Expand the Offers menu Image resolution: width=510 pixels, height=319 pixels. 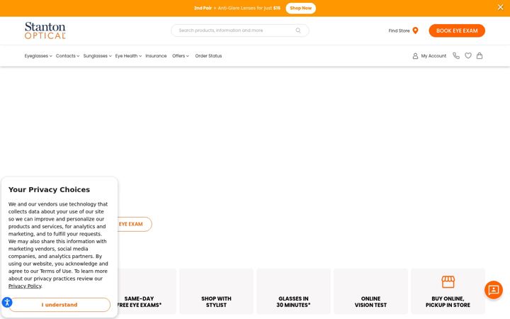[180, 56]
